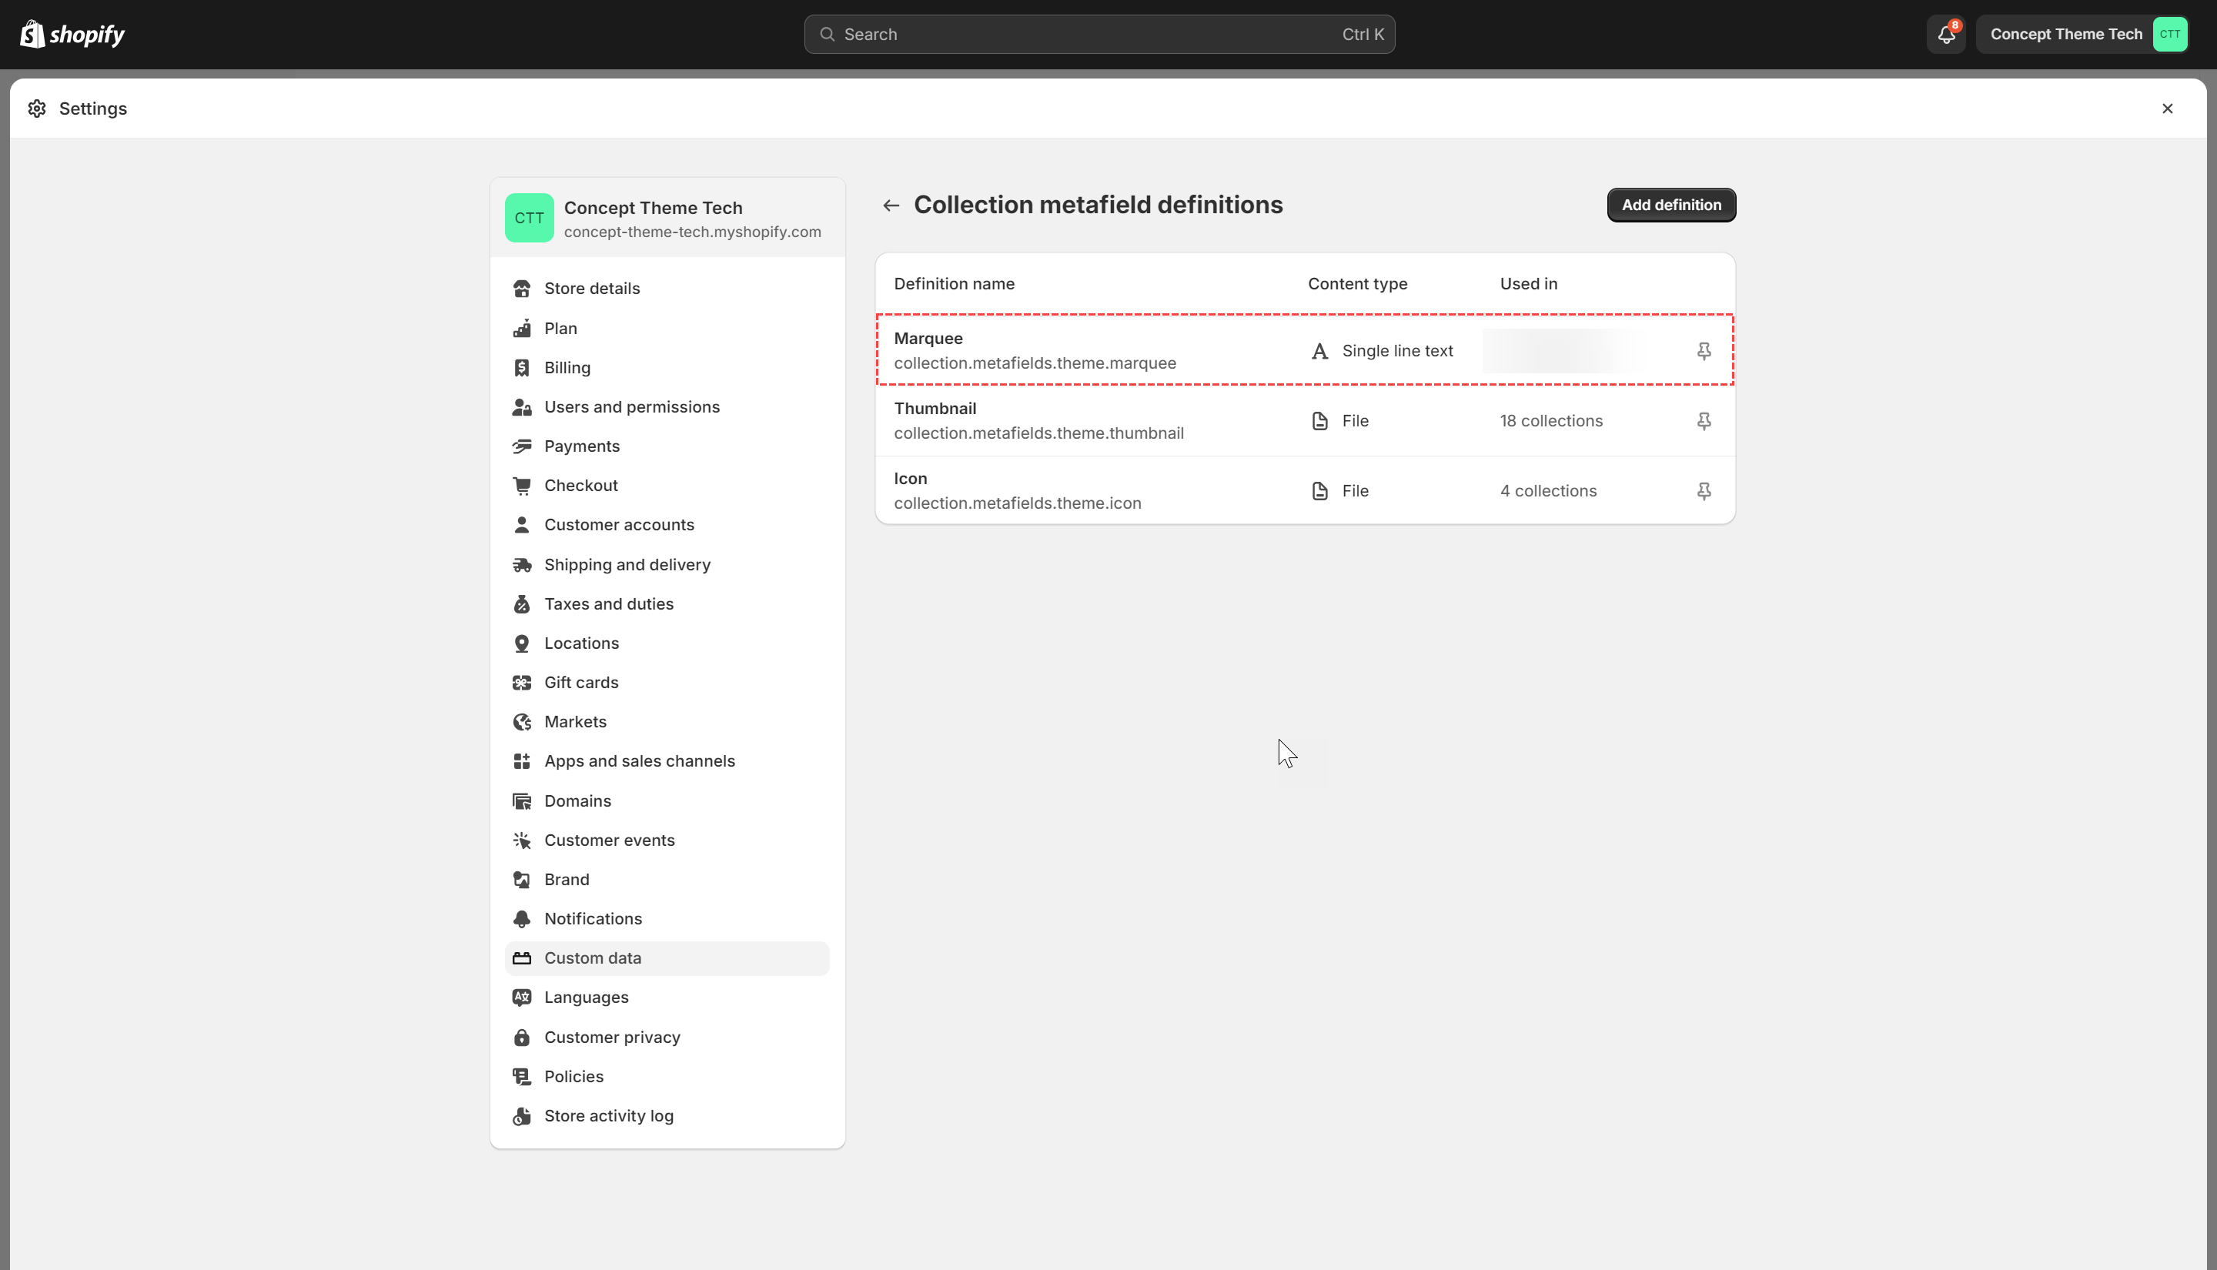Viewport: 2217px width, 1270px height.
Task: Pin the Icon definition
Action: pos(1704,491)
